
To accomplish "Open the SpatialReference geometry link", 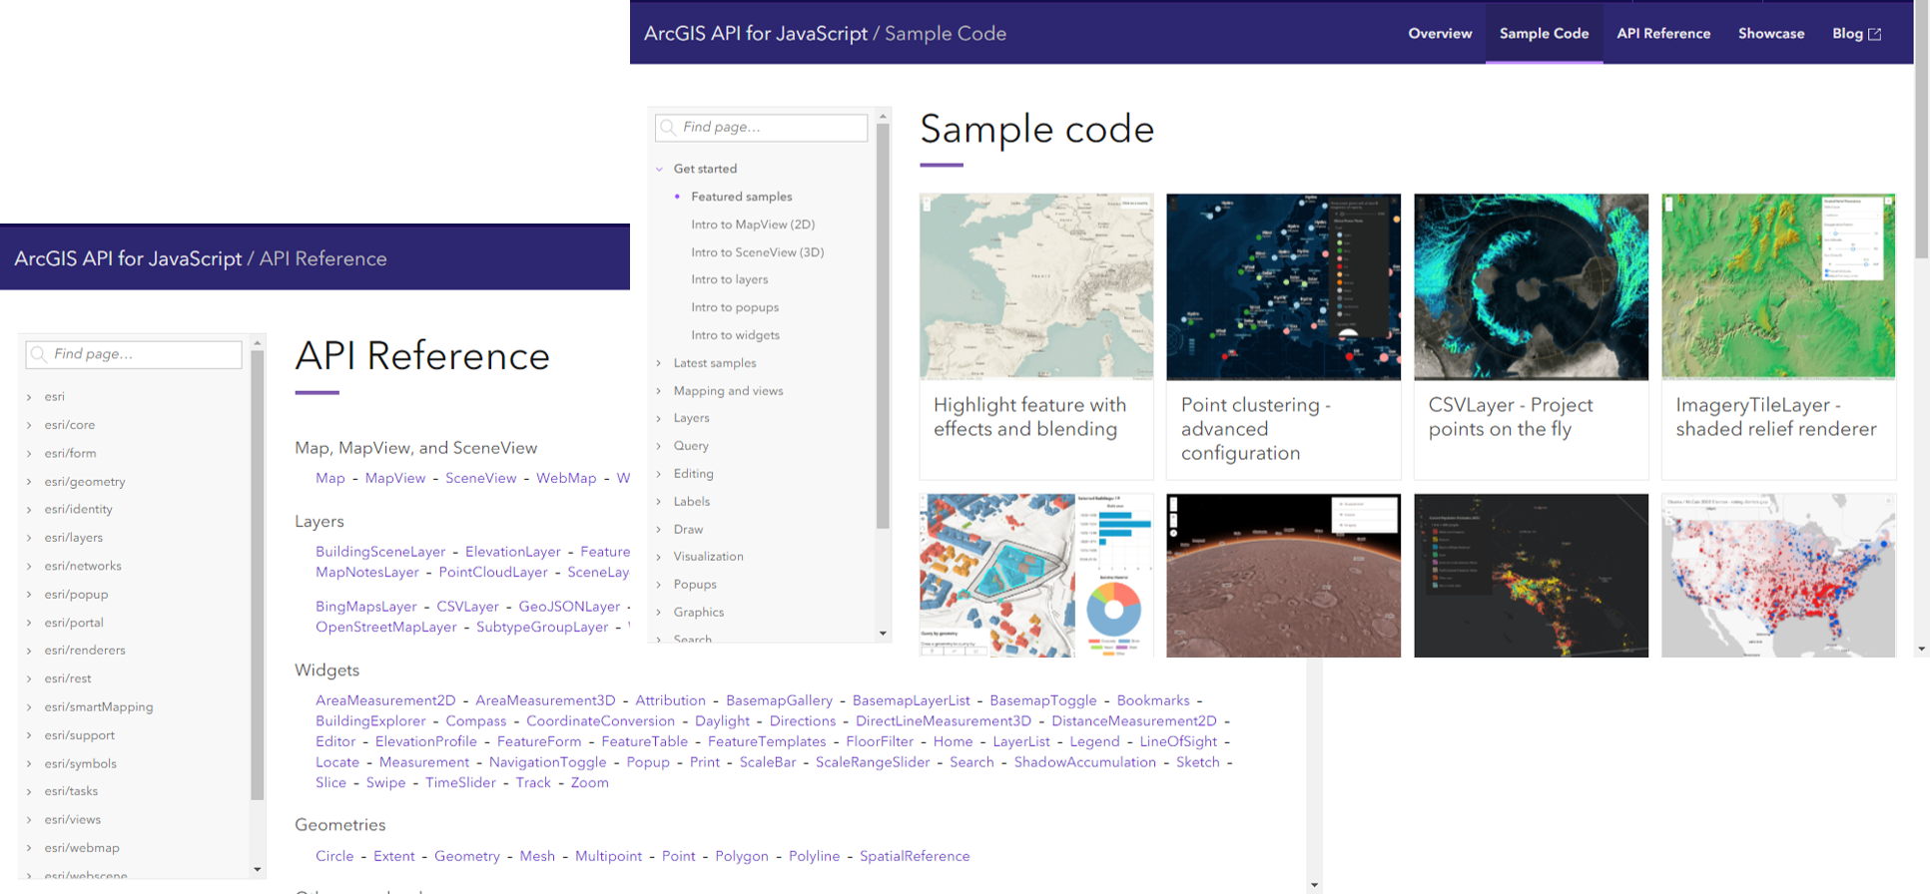I will click(x=915, y=856).
